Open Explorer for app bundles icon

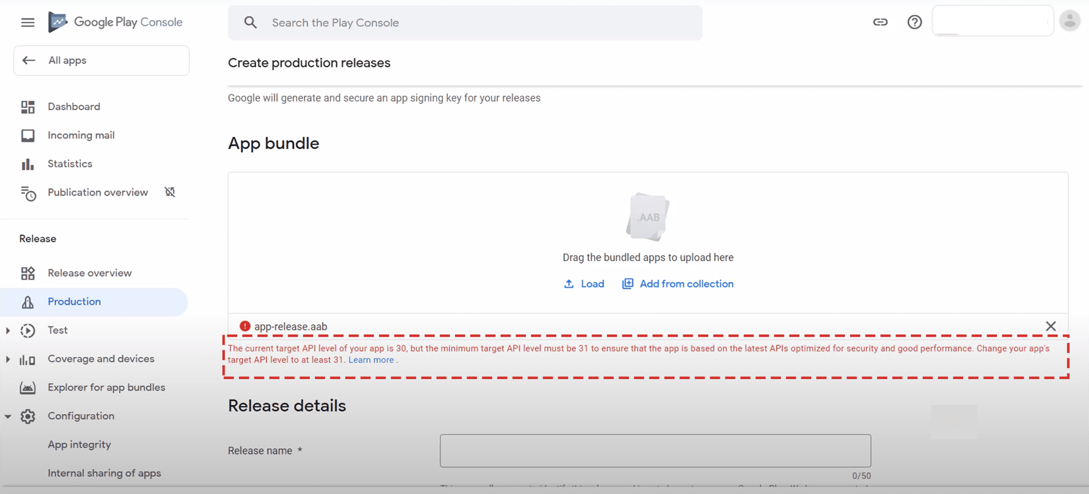coord(27,387)
